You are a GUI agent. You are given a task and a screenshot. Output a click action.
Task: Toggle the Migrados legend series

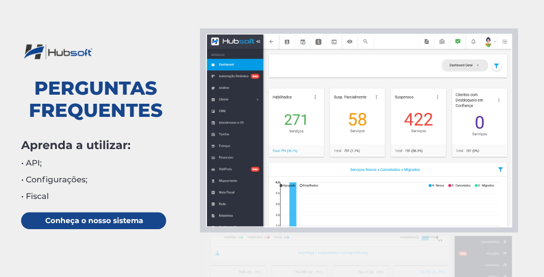click(x=485, y=185)
